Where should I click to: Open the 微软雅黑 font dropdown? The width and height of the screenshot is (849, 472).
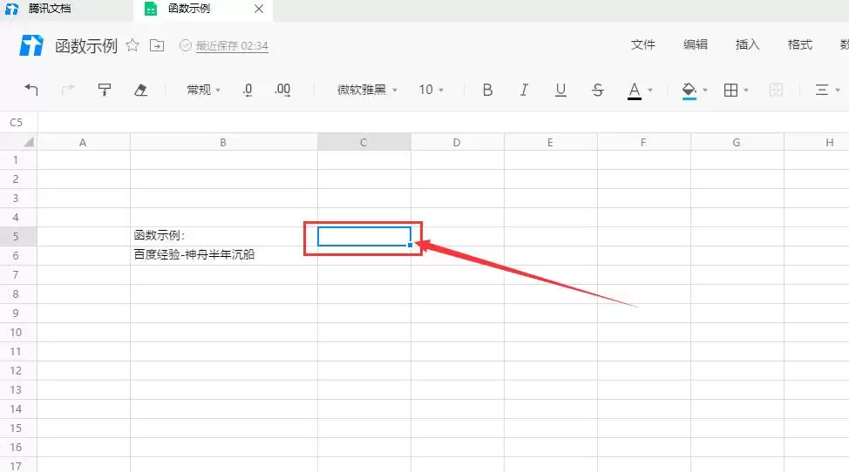(367, 90)
